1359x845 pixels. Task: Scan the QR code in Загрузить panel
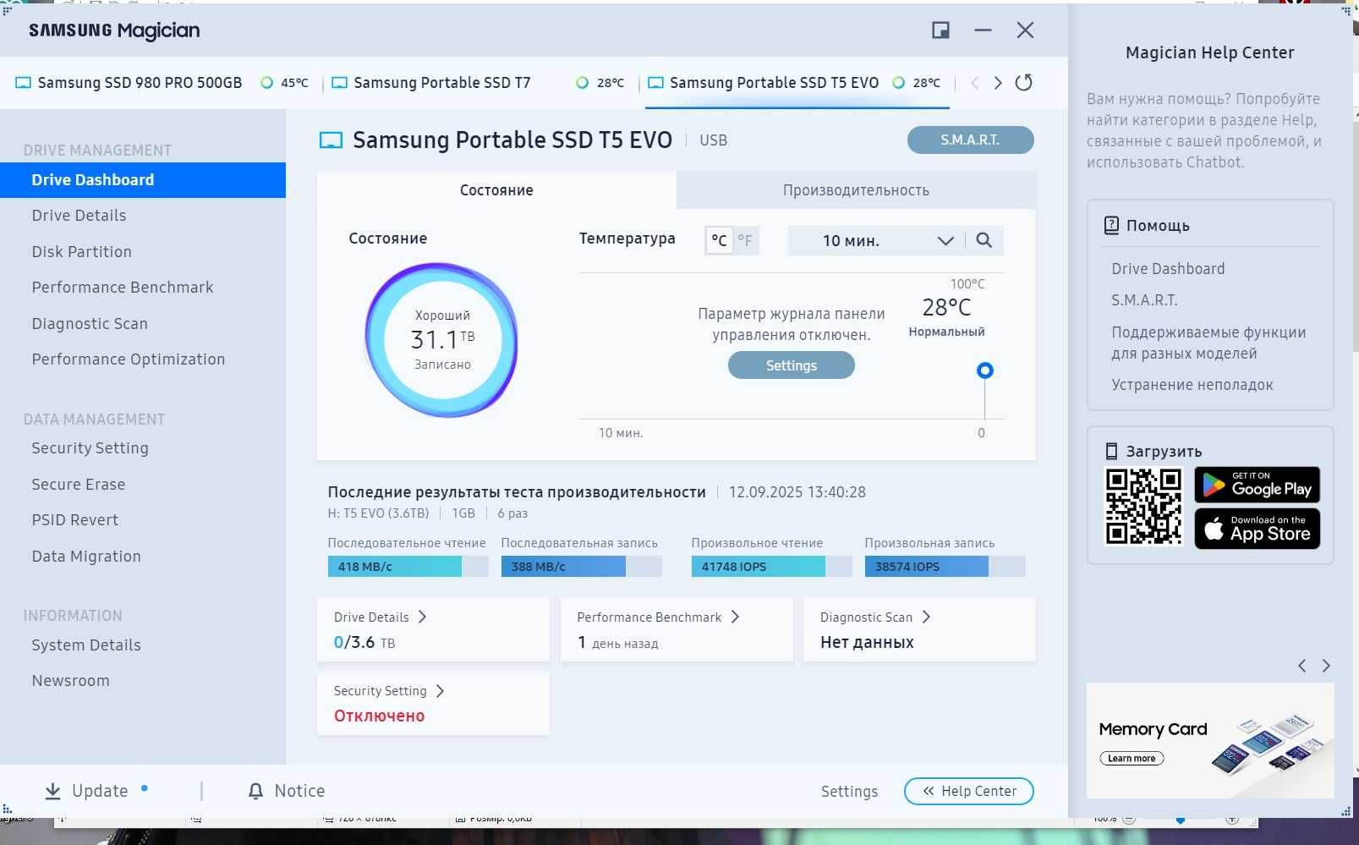click(1143, 507)
